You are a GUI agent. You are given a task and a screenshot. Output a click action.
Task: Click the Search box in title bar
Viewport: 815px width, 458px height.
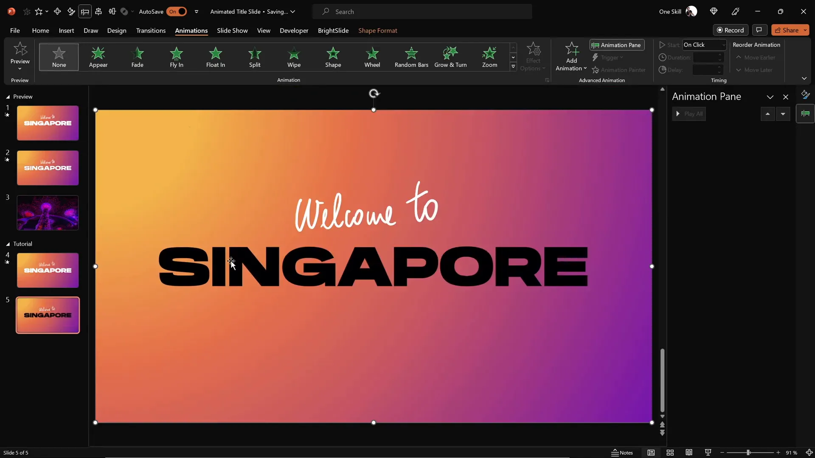pyautogui.click(x=422, y=11)
